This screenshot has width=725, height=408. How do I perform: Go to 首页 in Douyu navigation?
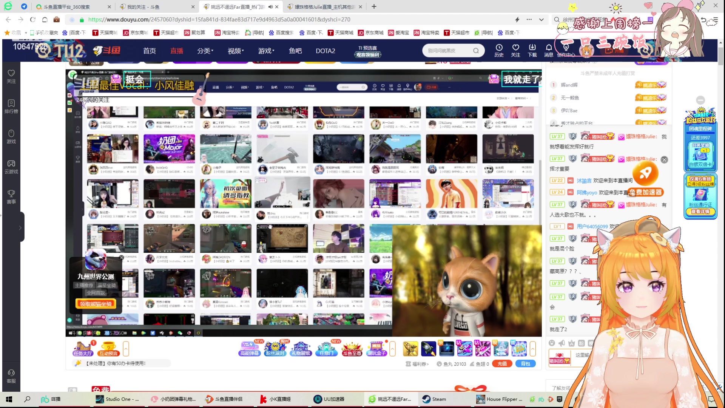(x=150, y=51)
